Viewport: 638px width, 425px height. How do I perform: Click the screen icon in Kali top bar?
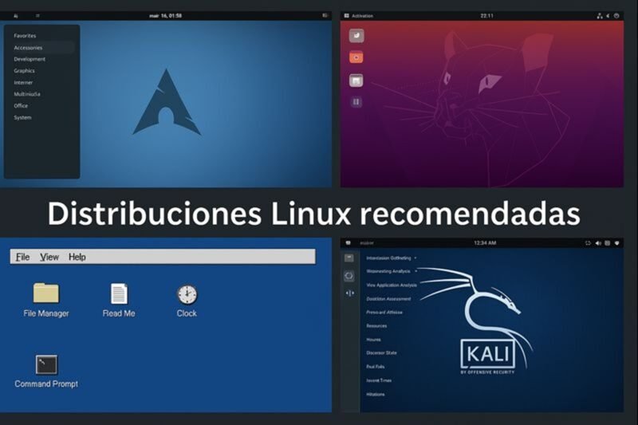coord(588,242)
